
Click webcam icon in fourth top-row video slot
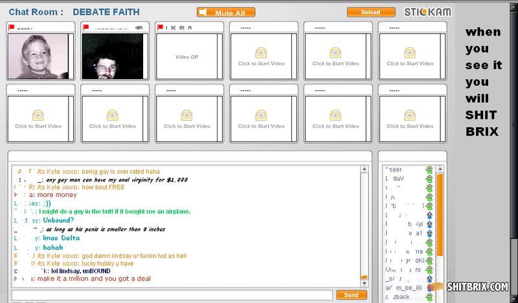[x=261, y=53]
